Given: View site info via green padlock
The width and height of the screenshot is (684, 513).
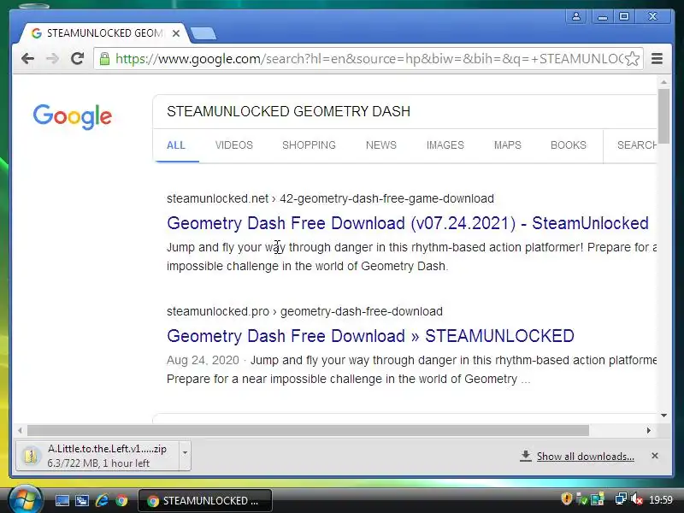Looking at the screenshot, I should [104, 58].
